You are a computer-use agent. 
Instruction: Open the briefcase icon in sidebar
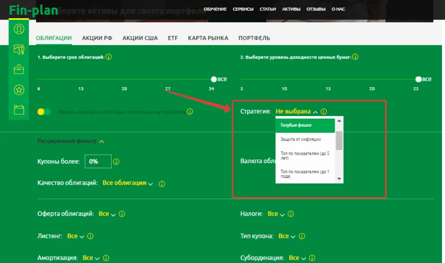(19, 69)
